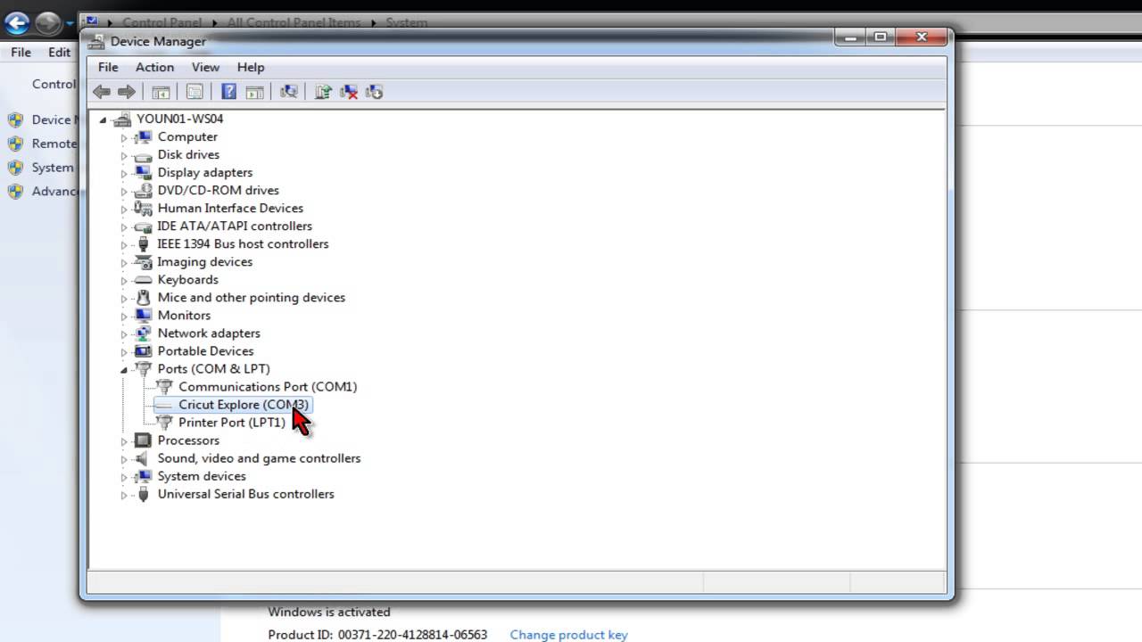Toggle the Show/Hide Action Pane toolbar icon

[254, 92]
